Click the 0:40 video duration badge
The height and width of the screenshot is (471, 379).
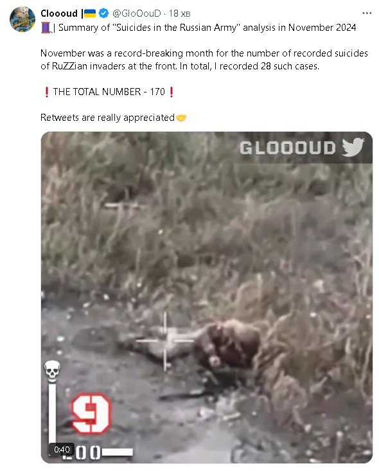62,449
